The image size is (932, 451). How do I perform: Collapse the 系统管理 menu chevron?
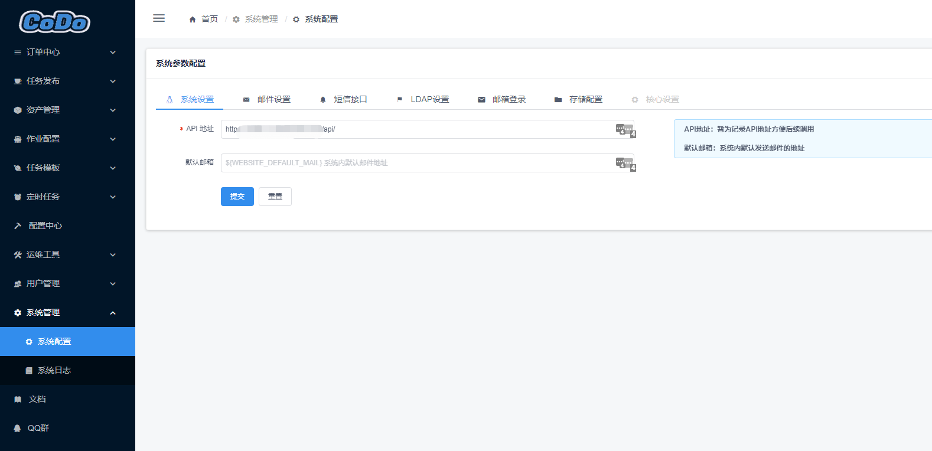(113, 313)
